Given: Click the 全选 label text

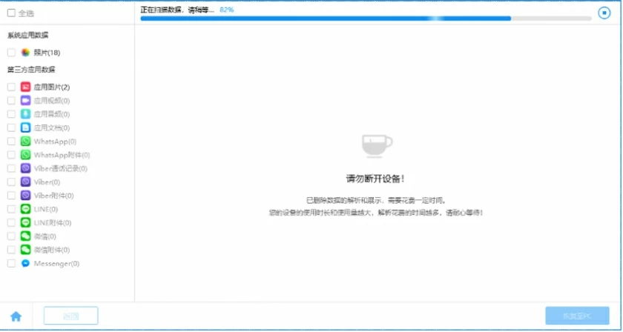Looking at the screenshot, I should [26, 13].
